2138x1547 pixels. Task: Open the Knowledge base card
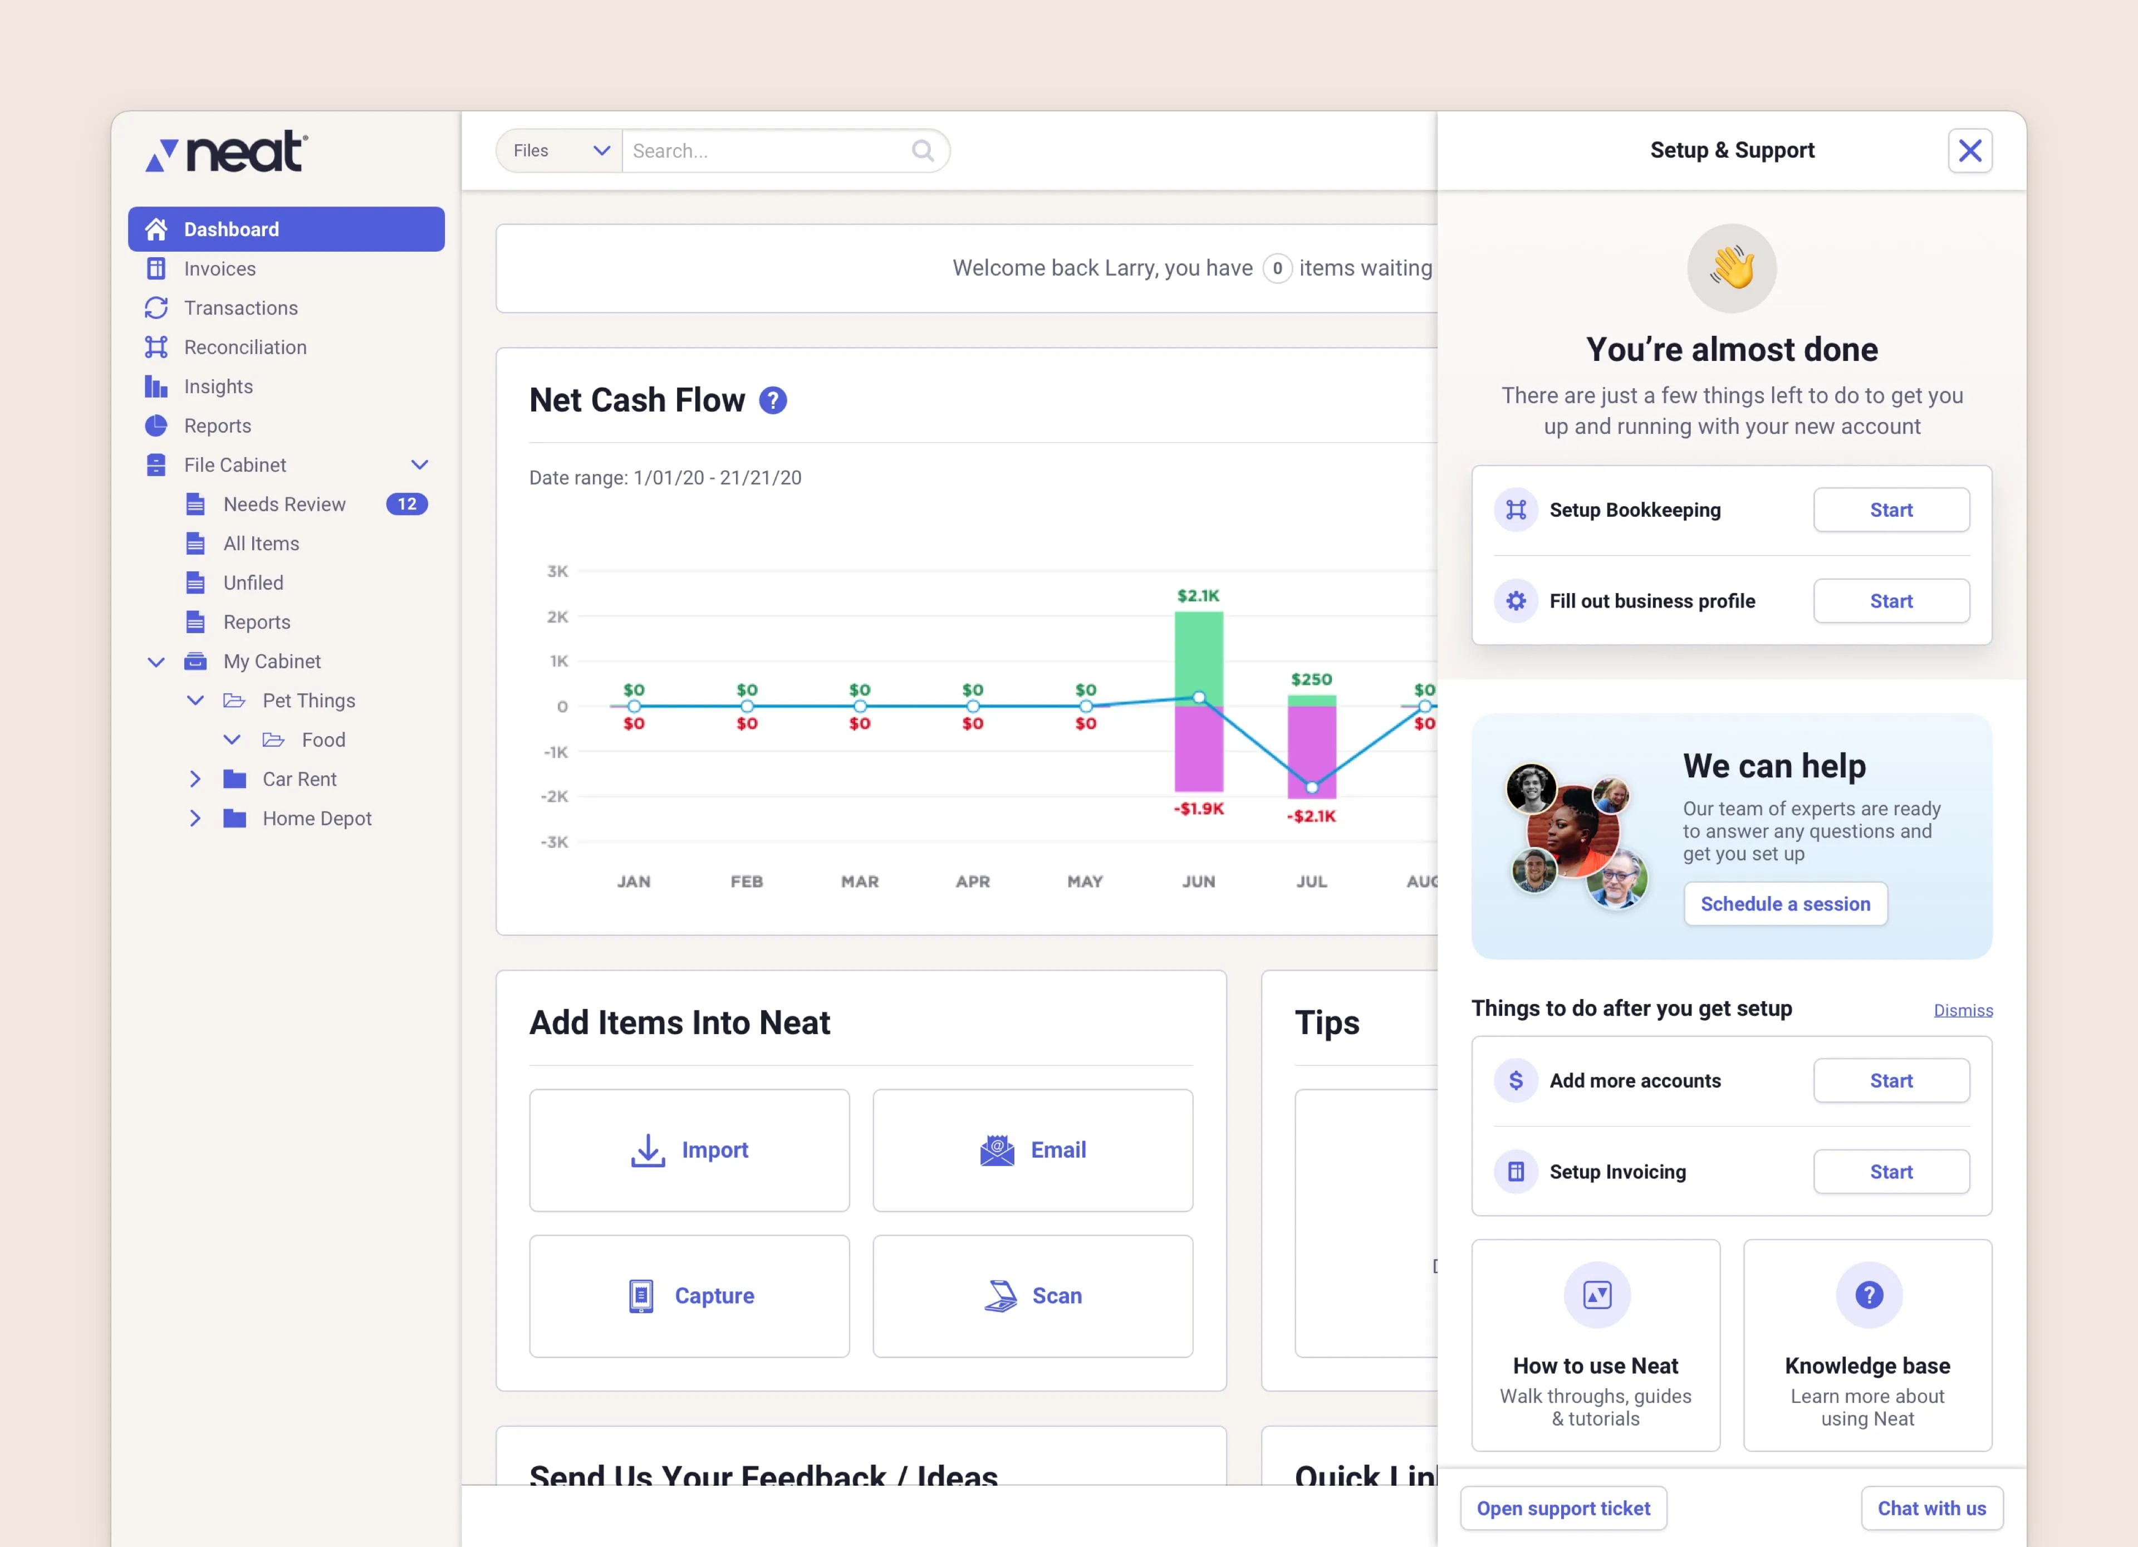[x=1867, y=1345]
